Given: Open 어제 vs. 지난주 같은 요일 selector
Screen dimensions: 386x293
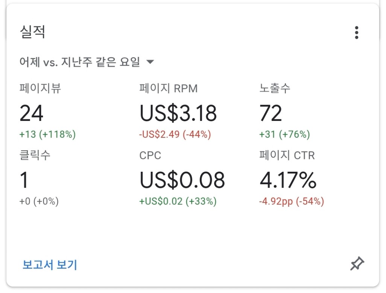Looking at the screenshot, I should coord(87,62).
